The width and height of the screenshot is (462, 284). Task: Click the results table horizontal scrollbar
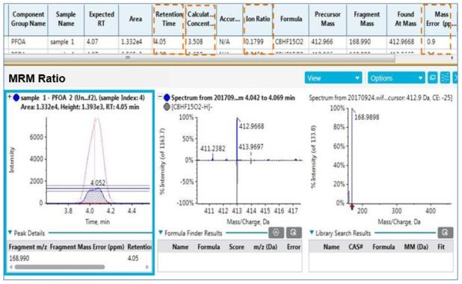(x=200, y=58)
